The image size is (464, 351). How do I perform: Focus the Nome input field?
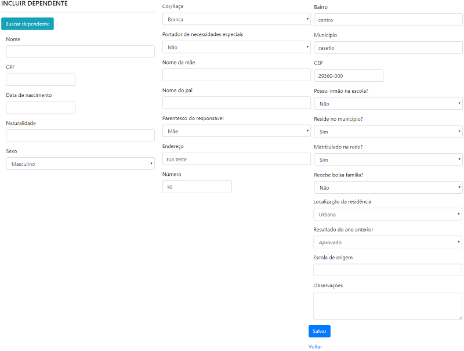(80, 52)
